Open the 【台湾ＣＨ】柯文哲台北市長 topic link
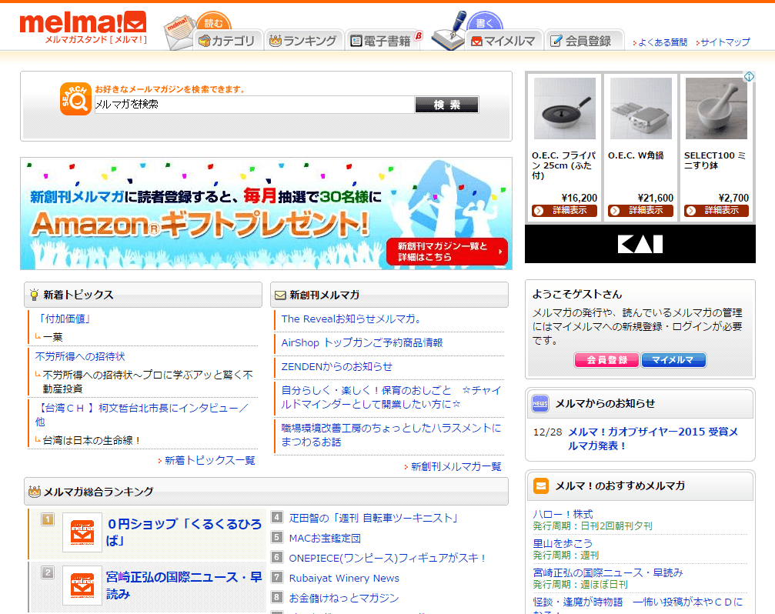775x614 pixels. [x=142, y=415]
